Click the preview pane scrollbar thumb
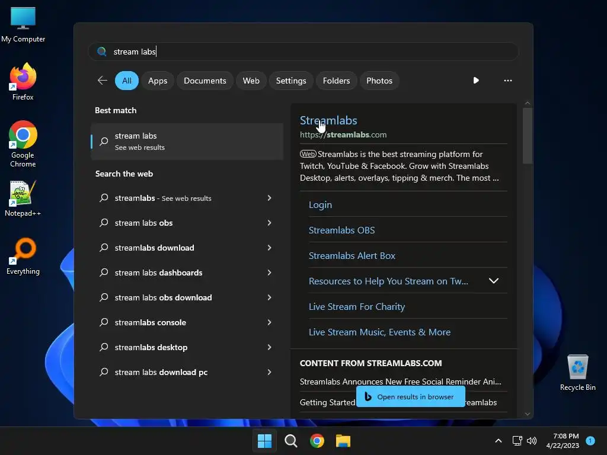 click(x=527, y=136)
